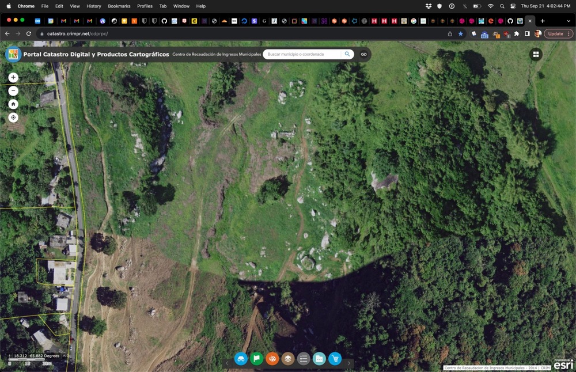The image size is (576, 372).
Task: Go back to the previous page
Action: pos(7,34)
